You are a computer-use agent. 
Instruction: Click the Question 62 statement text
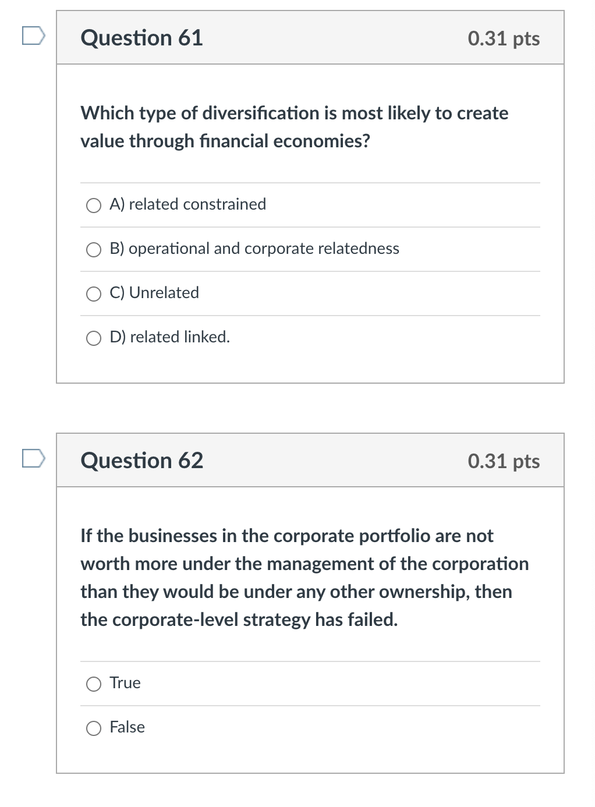[304, 576]
